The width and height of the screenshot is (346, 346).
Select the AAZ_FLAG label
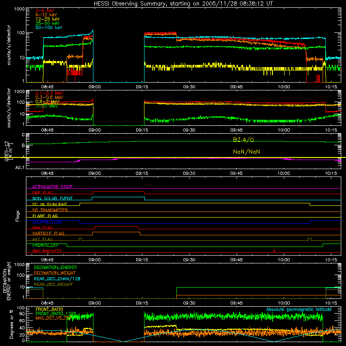[x=42, y=239]
